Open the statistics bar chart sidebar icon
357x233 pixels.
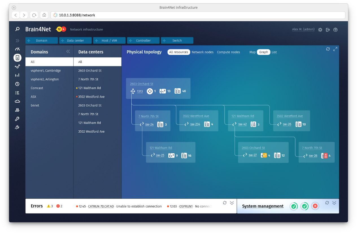point(18,75)
